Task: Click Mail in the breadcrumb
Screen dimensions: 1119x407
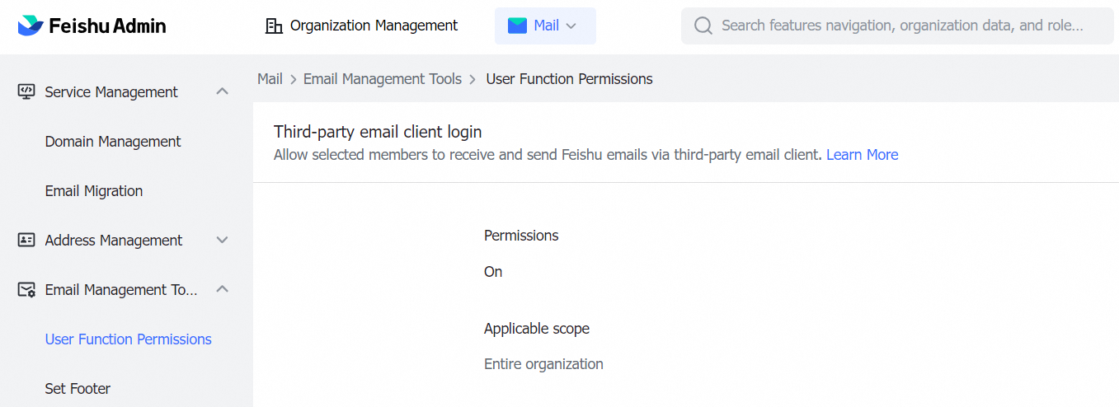Action: click(x=270, y=79)
